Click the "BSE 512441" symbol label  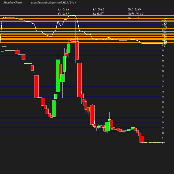[x=68, y=3]
